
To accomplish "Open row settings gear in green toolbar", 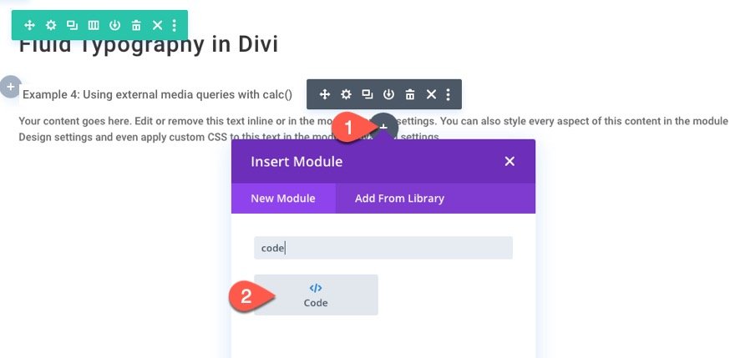I will click(51, 25).
